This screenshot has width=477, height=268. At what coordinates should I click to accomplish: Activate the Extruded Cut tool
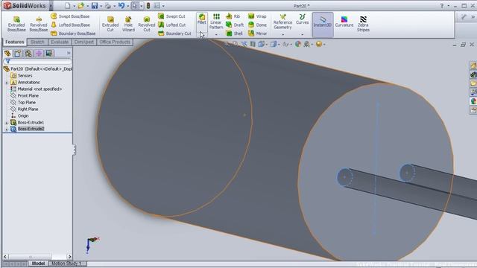click(110, 25)
